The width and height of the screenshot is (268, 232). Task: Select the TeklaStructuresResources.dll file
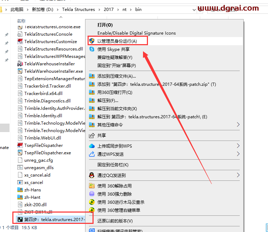(x=54, y=49)
